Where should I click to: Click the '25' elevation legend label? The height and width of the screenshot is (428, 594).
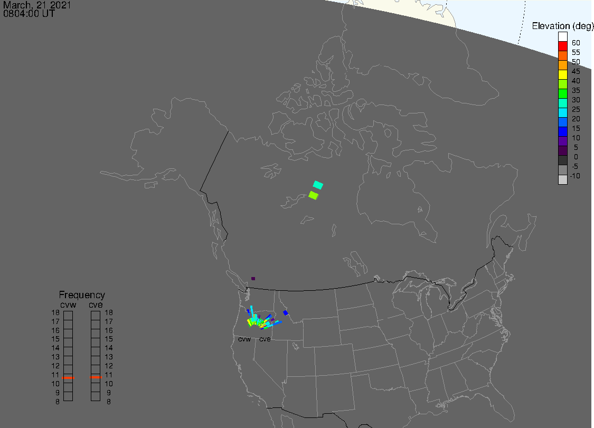(576, 109)
